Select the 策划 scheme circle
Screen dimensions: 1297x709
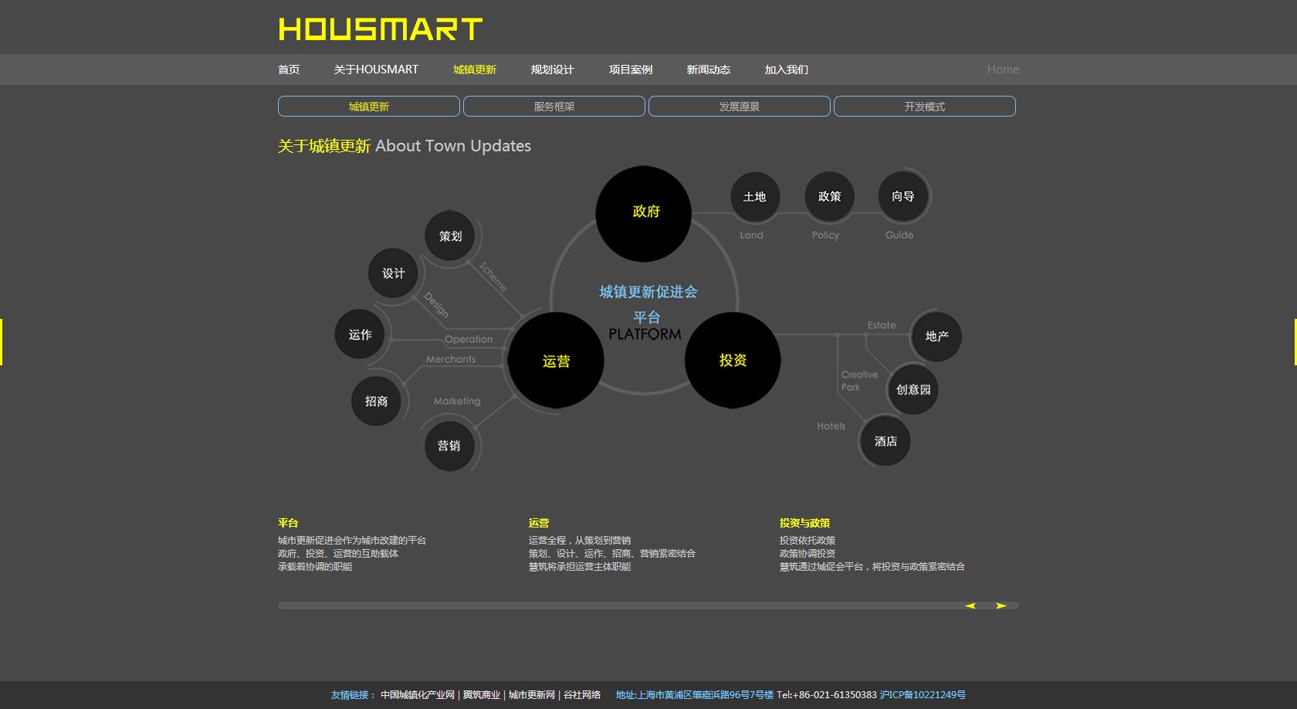click(x=450, y=236)
